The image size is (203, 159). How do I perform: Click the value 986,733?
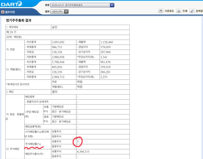pyautogui.click(x=57, y=47)
